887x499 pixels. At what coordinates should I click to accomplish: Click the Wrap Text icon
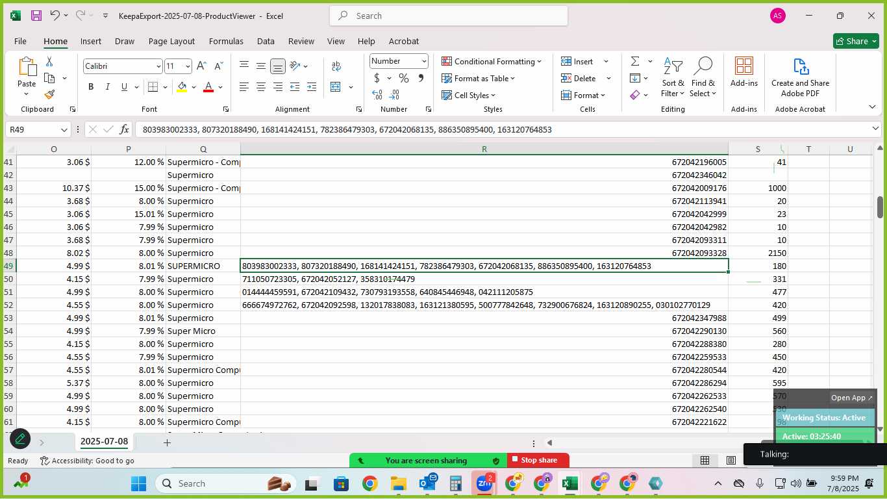pyautogui.click(x=336, y=66)
